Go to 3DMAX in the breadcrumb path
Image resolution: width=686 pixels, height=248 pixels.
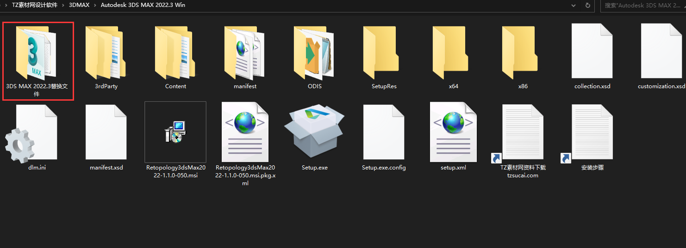(x=79, y=6)
